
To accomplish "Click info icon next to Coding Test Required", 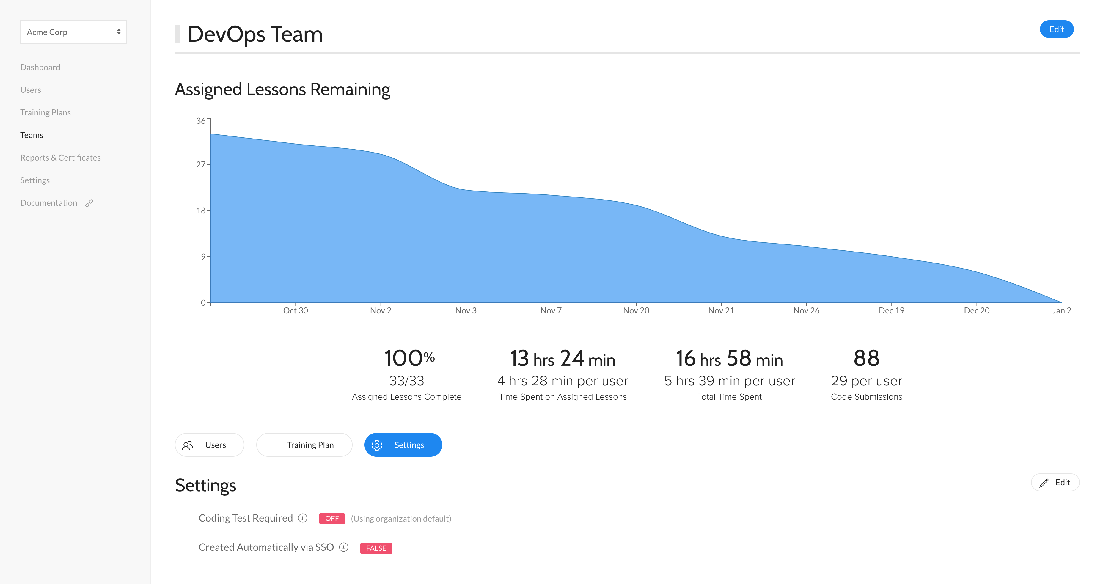I will click(303, 518).
